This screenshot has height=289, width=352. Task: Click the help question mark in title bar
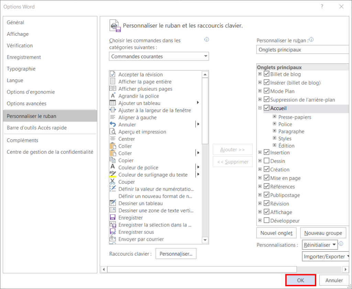(x=322, y=7)
